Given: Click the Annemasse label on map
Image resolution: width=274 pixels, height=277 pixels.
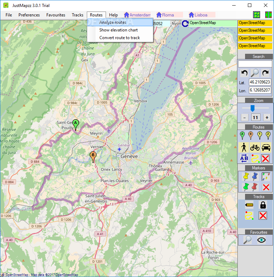Looking at the screenshot, I should pos(174,162).
